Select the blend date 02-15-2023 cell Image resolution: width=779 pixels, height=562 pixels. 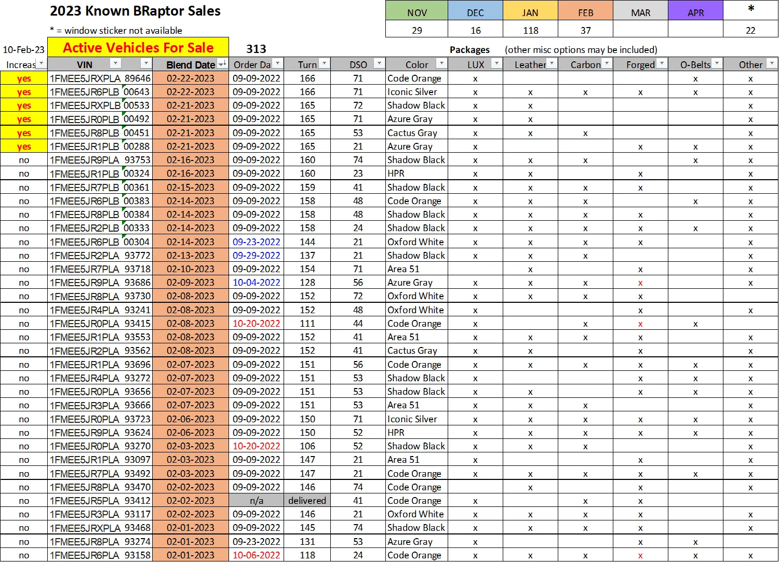(190, 187)
